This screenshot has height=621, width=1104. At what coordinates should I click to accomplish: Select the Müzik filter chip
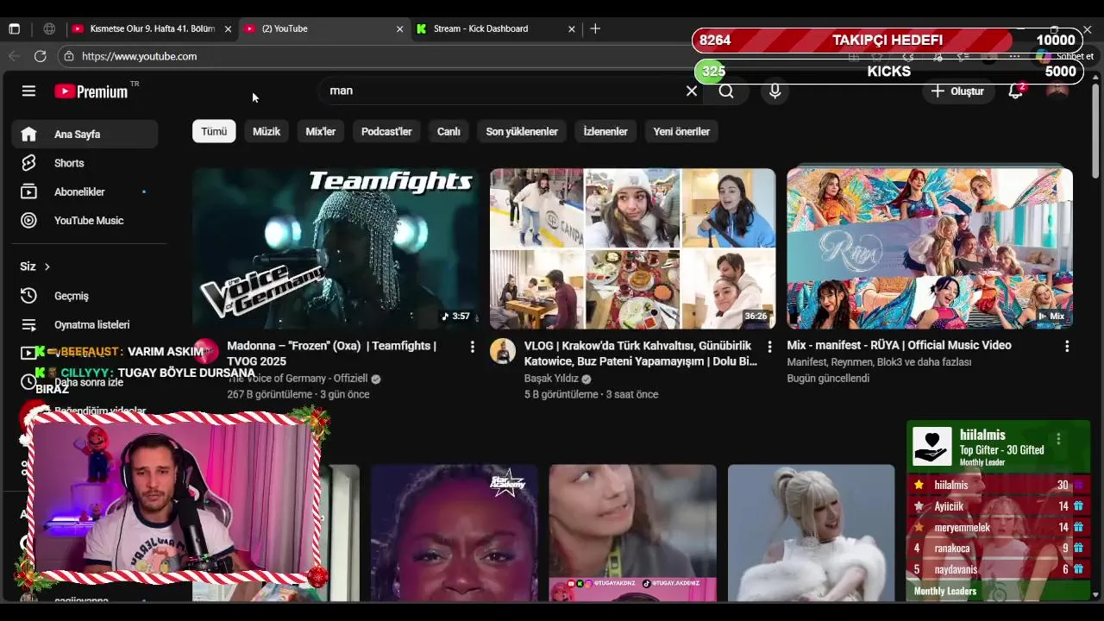coord(267,131)
